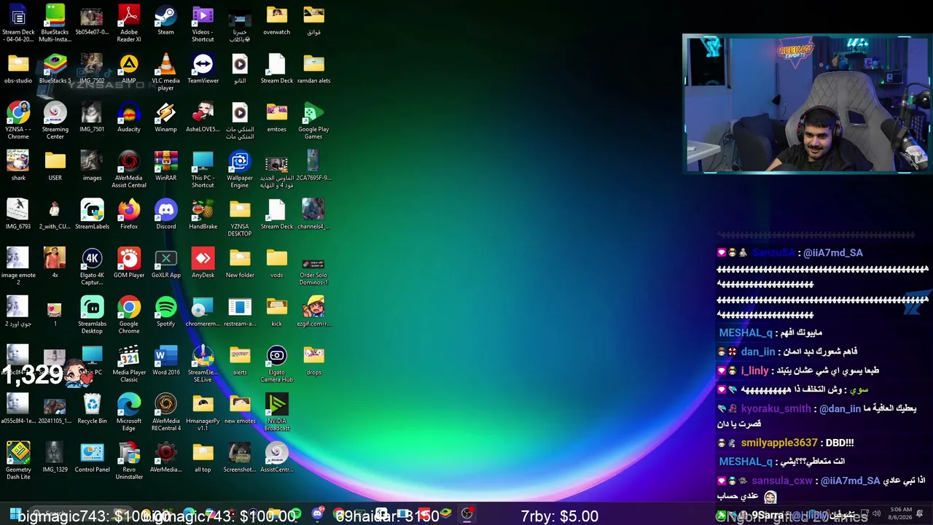Image resolution: width=933 pixels, height=525 pixels.
Task: Select the Microsoft Edge desktop icon
Action: pos(129,413)
